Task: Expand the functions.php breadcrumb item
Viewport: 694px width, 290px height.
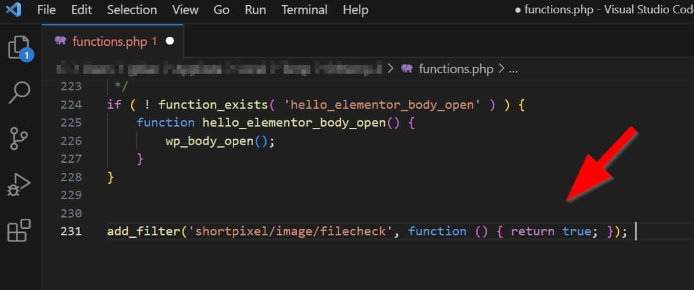Action: pyautogui.click(x=455, y=69)
